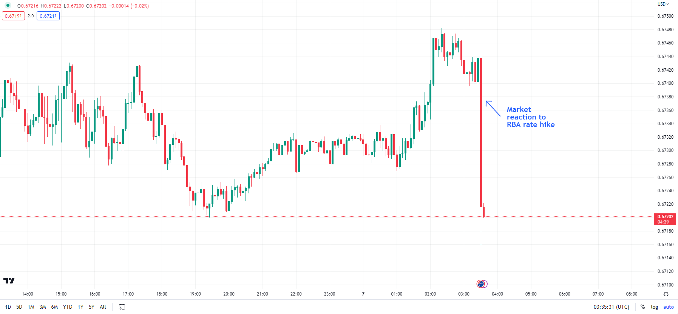Select the 1D time range
This screenshot has width=678, height=314.
point(8,307)
